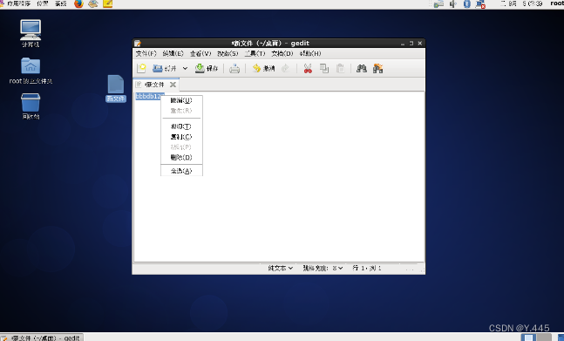
Task: Click the greyed 重做(R) context menu entry
Action: click(x=181, y=111)
